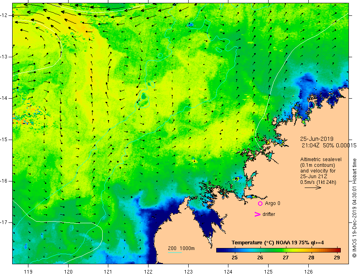Click the longitude axis label '125'
Screen dimensions: 357x276
(x=269, y=272)
